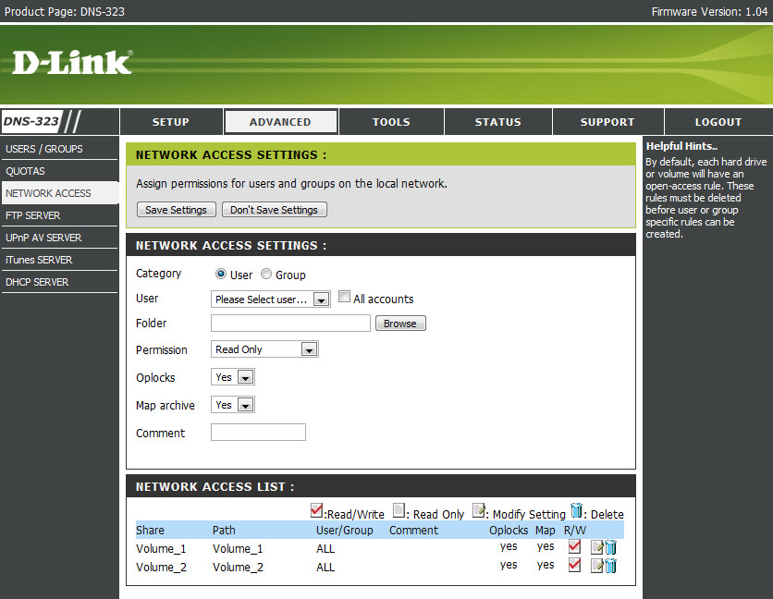Image resolution: width=773 pixels, height=599 pixels.
Task: Click Read/Write checkmark icon for Volume_2
Action: point(574,565)
